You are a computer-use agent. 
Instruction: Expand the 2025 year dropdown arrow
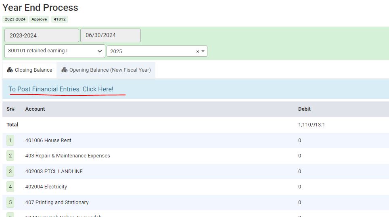point(203,52)
